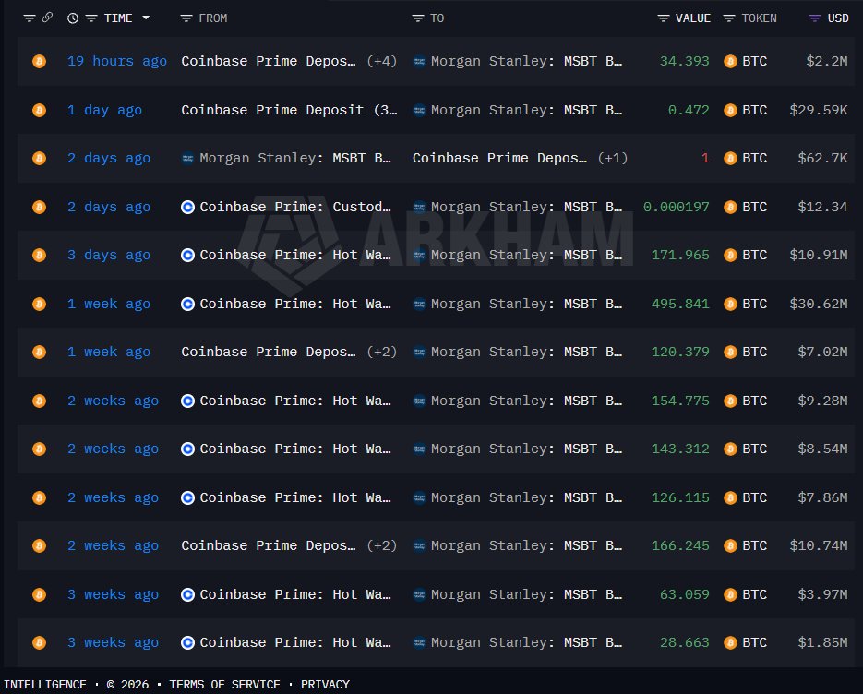
Task: Click Coinbase logo in 495.841 BTC row
Action: tap(187, 304)
